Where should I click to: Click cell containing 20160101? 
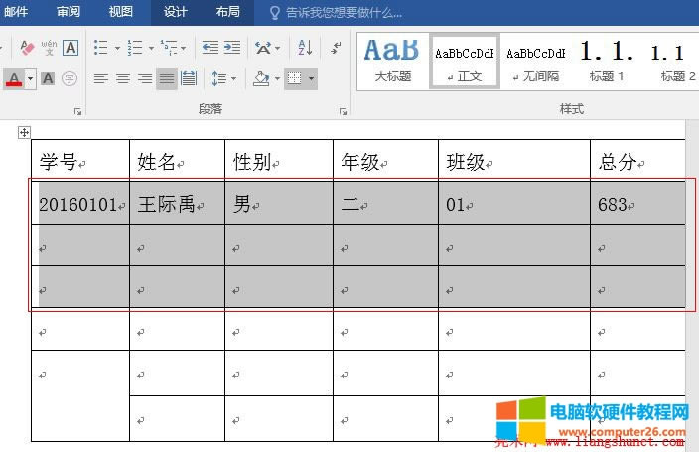pos(80,202)
